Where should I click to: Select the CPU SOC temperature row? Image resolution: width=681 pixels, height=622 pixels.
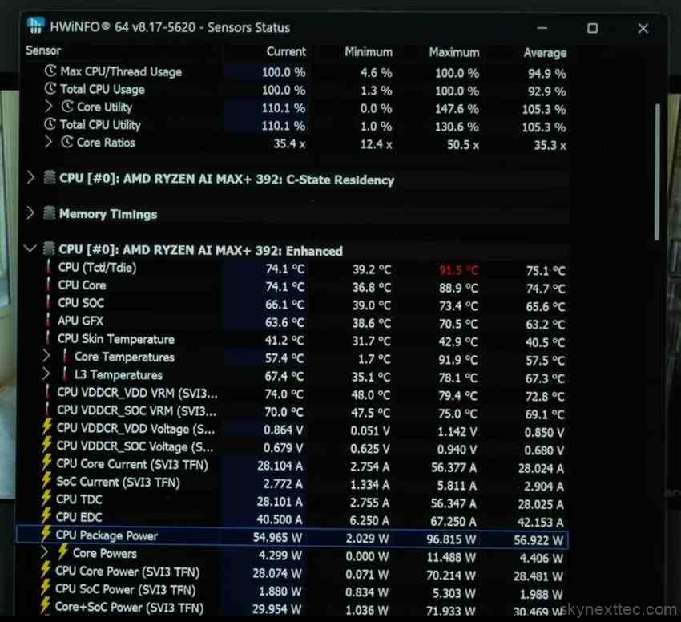(x=81, y=303)
